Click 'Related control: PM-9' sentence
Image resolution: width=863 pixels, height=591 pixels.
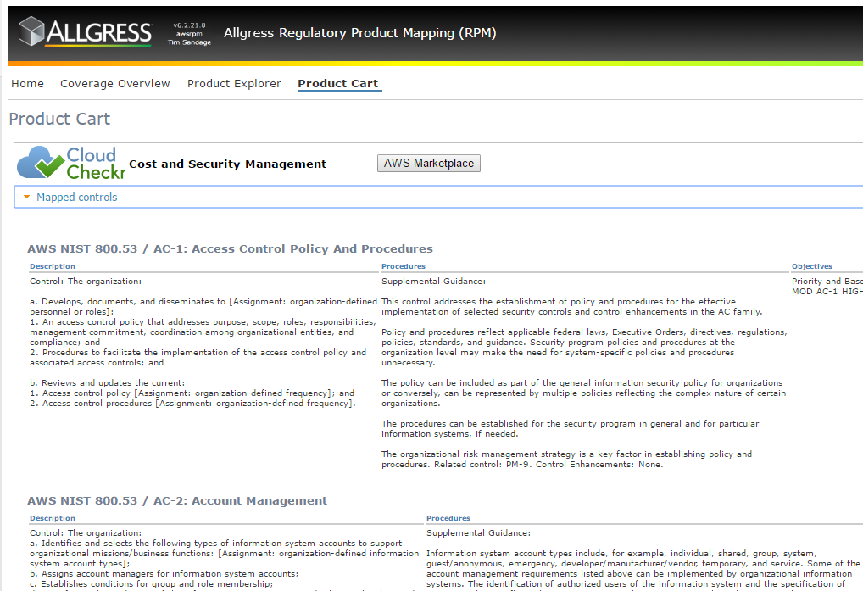[x=483, y=465]
